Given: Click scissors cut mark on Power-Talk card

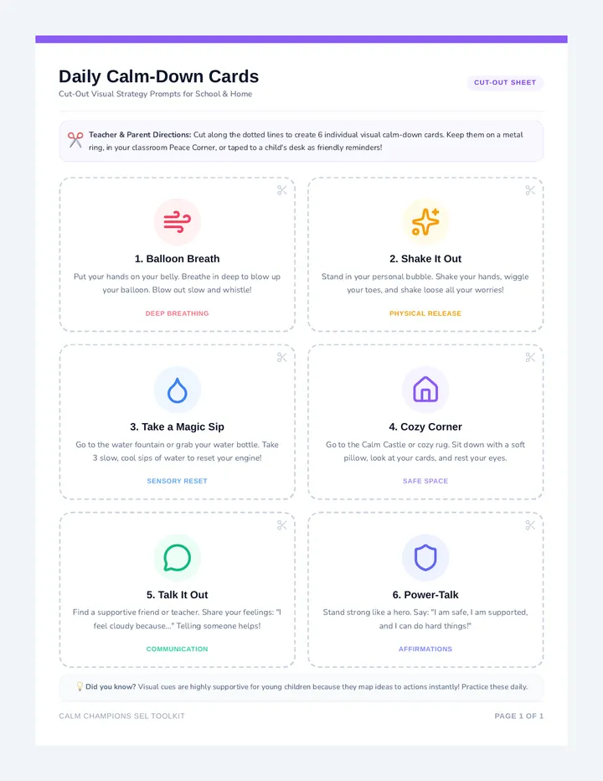Looking at the screenshot, I should pos(530,525).
